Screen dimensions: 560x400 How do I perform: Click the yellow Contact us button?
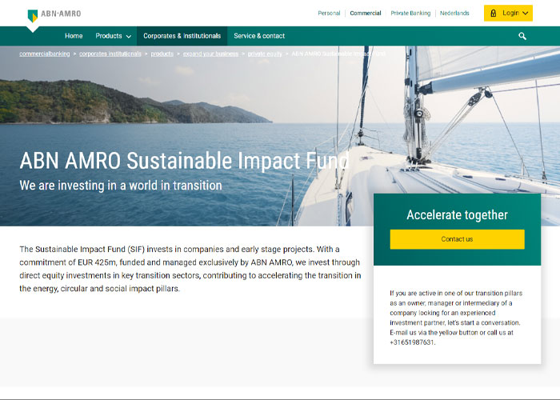(x=457, y=239)
